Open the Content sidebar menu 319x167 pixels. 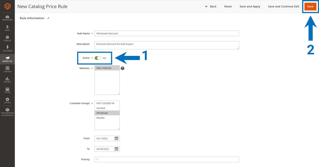[x=7, y=70]
